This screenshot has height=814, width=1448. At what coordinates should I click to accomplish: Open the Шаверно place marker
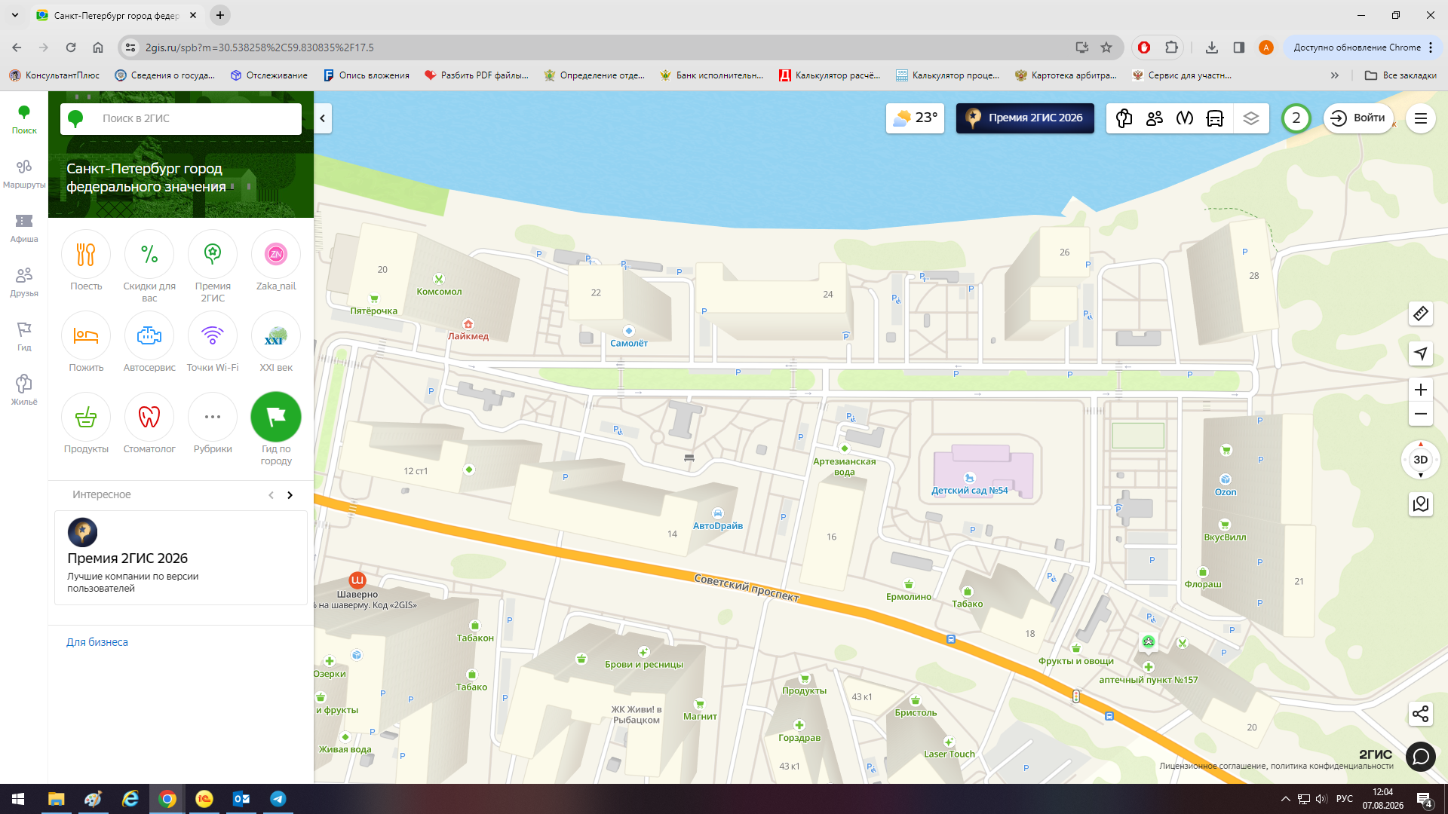click(357, 585)
